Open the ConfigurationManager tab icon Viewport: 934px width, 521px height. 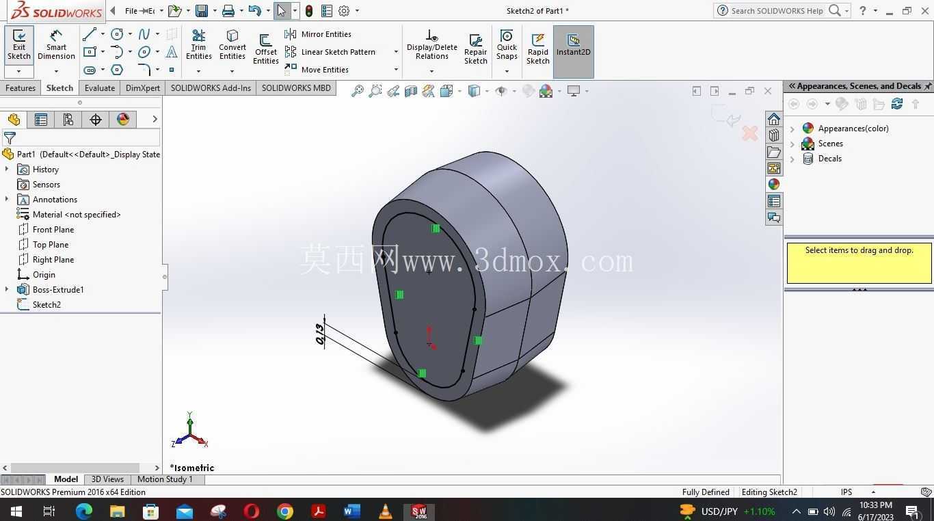point(68,120)
